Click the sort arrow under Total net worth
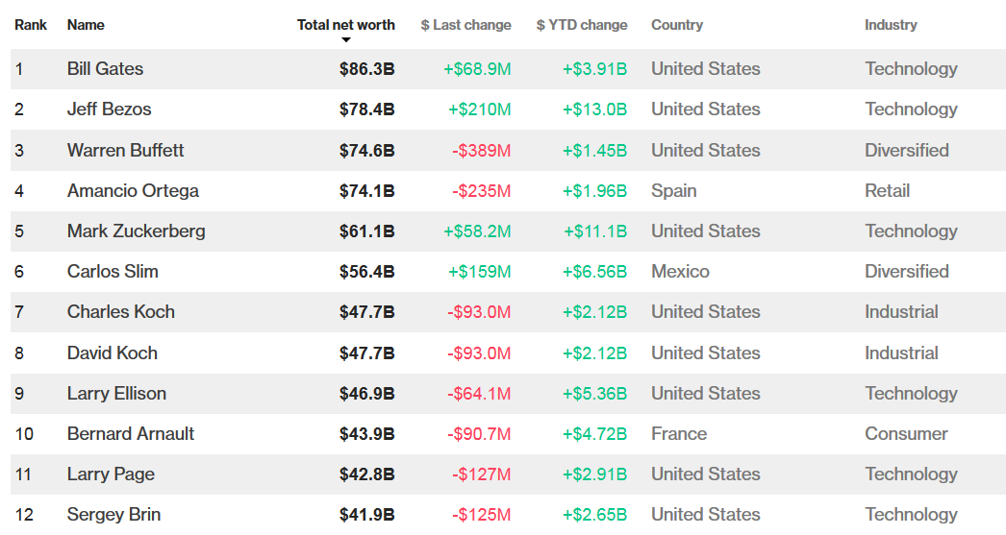The height and width of the screenshot is (535, 1006). [x=346, y=40]
